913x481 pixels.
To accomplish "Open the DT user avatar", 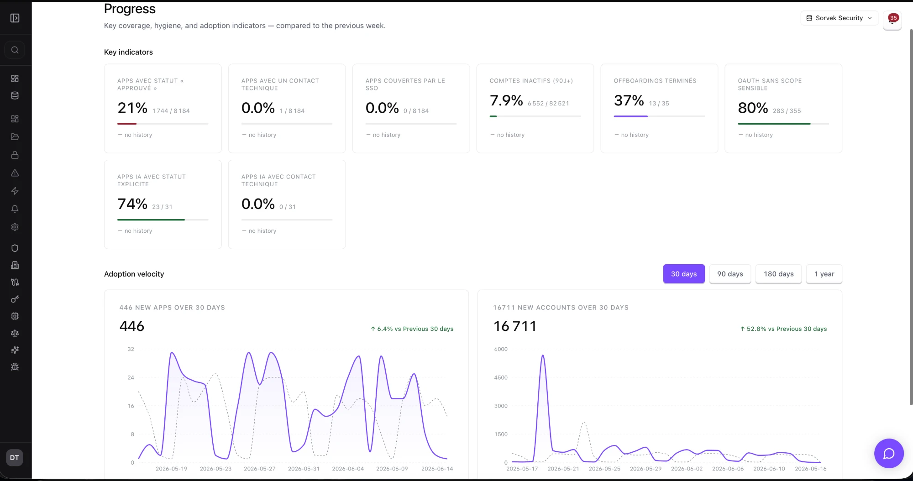I will (x=15, y=458).
